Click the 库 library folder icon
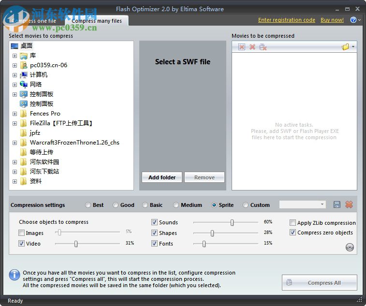This screenshot has height=306, width=366. (x=24, y=56)
